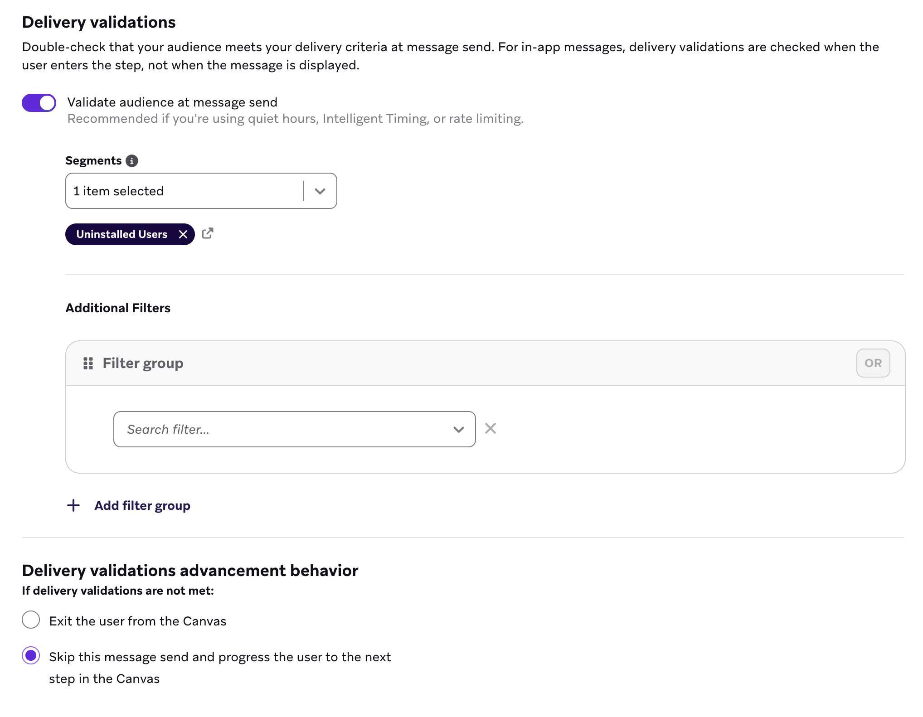Click the Segments info icon
The width and height of the screenshot is (923, 717).
point(131,160)
